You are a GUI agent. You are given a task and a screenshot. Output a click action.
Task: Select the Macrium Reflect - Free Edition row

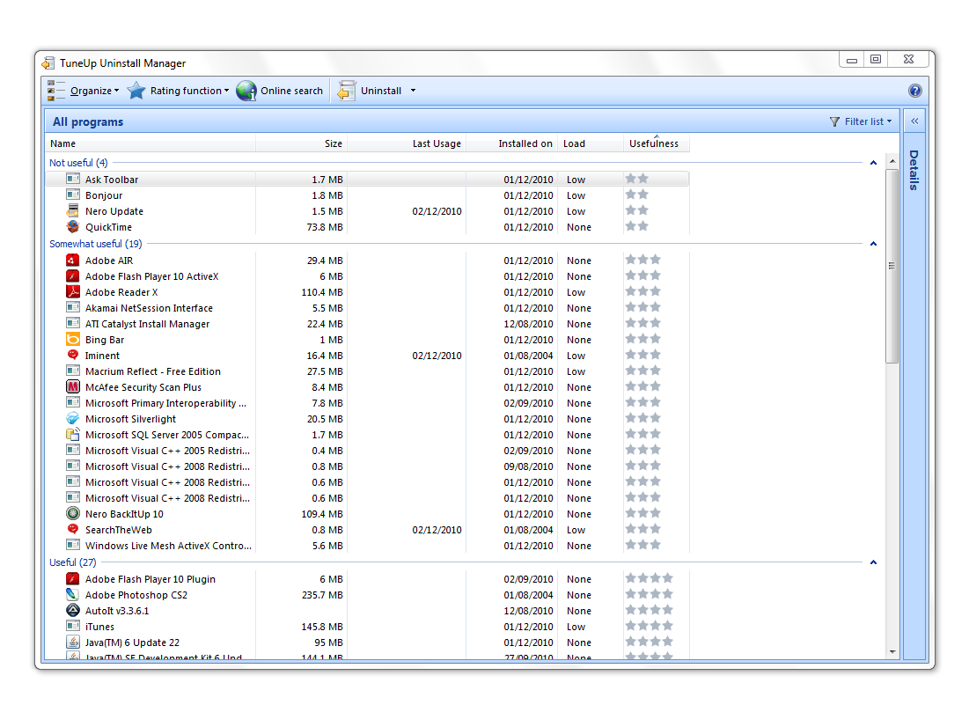point(367,371)
